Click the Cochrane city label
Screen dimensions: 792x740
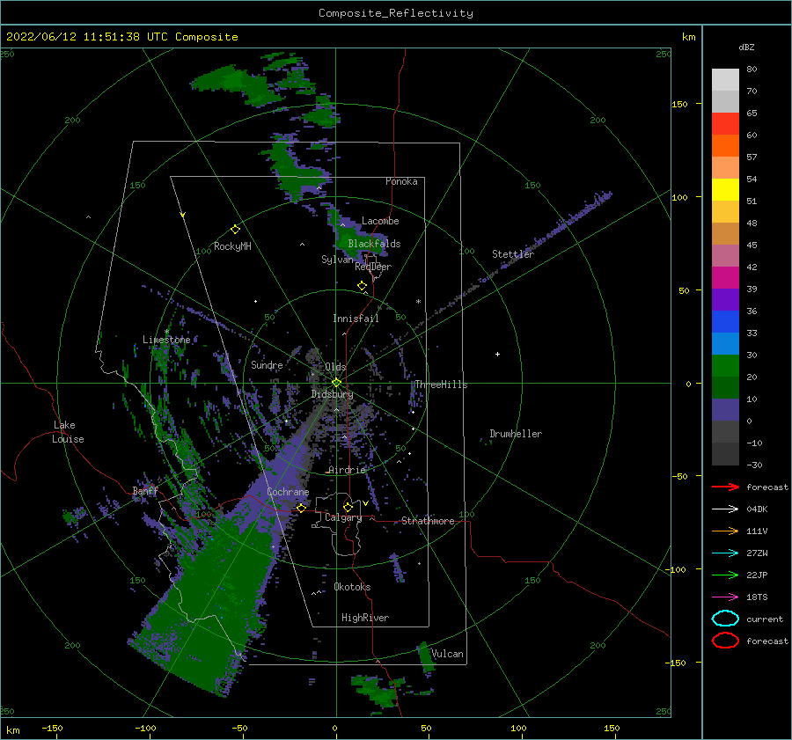tap(288, 492)
